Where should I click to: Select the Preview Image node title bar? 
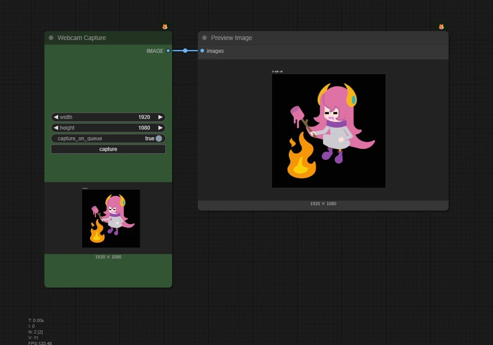323,38
